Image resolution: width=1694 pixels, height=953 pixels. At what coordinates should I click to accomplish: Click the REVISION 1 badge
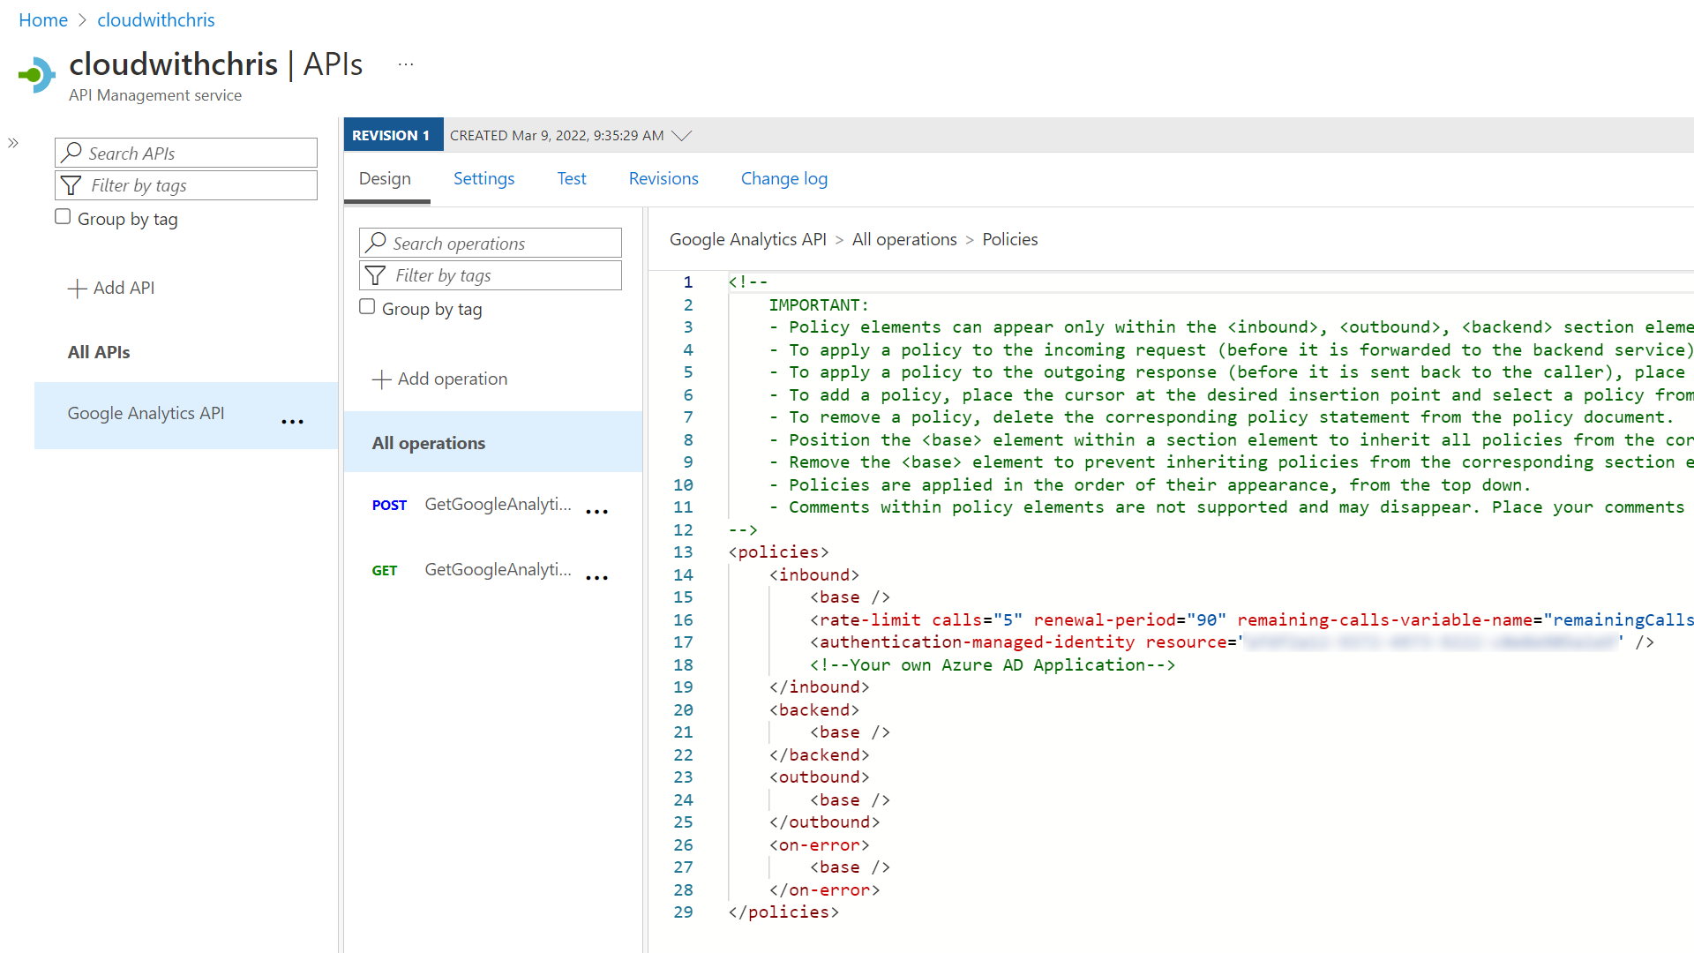pyautogui.click(x=393, y=135)
